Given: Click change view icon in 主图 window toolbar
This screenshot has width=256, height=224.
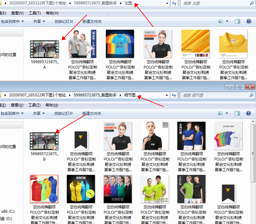Looking at the screenshot, I should (x=221, y=21).
